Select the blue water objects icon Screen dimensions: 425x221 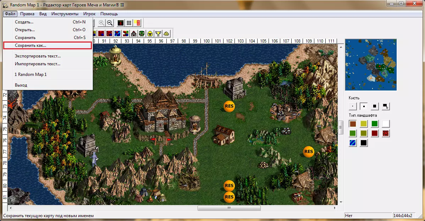pyautogui.click(x=117, y=34)
